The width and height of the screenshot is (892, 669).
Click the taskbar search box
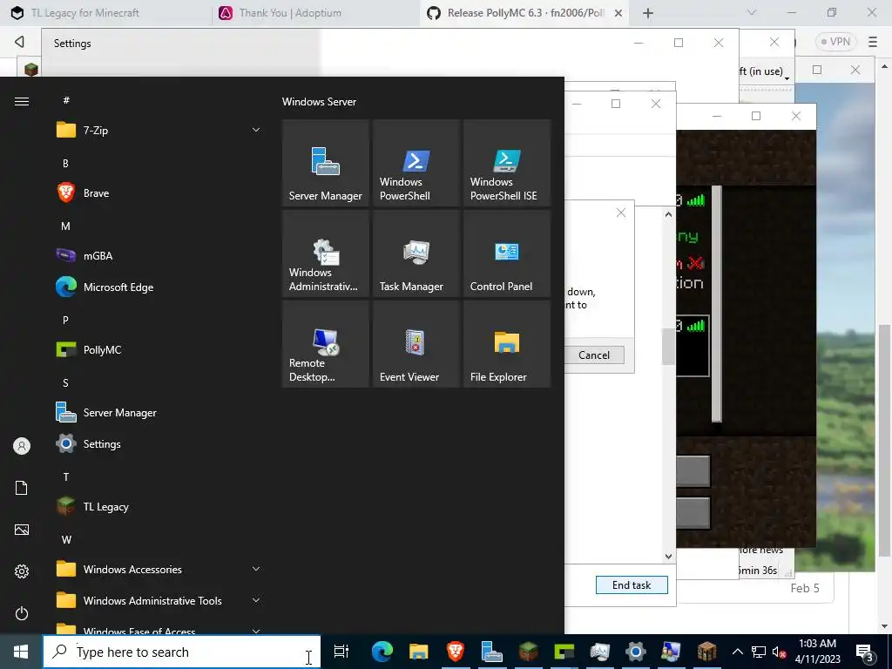(182, 652)
